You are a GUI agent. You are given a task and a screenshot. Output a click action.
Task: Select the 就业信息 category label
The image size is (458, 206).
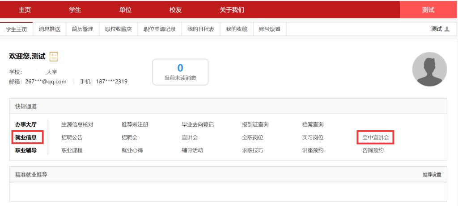pos(26,138)
